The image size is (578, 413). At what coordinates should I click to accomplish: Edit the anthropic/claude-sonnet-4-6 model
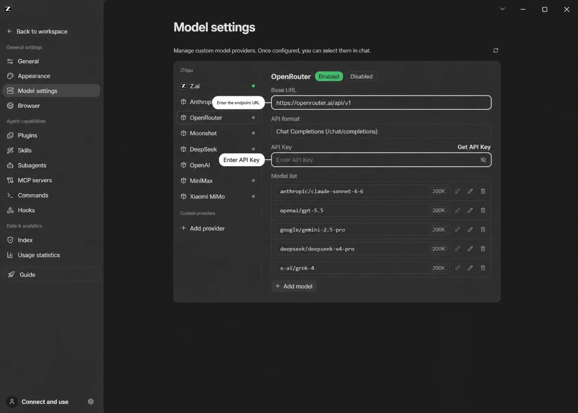[470, 191]
